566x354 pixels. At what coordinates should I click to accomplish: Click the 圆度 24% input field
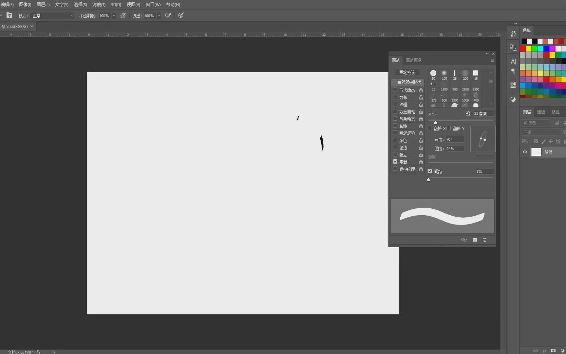(455, 148)
